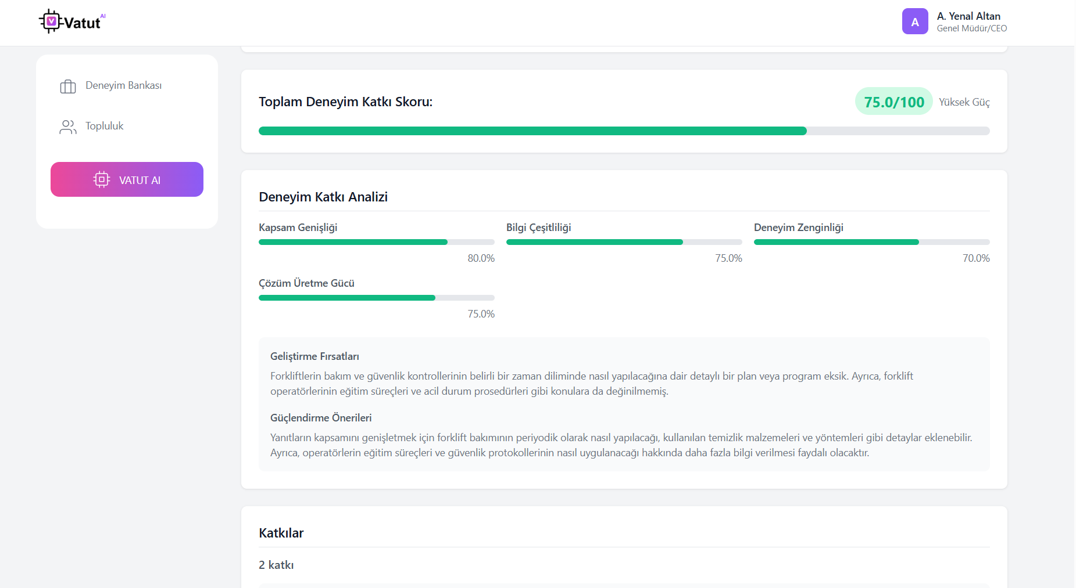Select the Geliştirme Fırsatları heading
The image size is (1076, 588).
pos(314,356)
